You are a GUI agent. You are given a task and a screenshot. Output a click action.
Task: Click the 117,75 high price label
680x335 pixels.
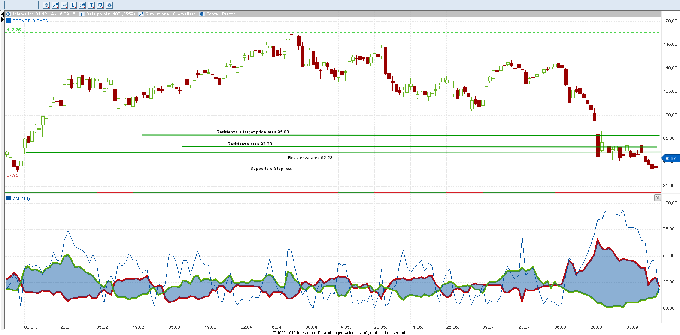click(14, 30)
